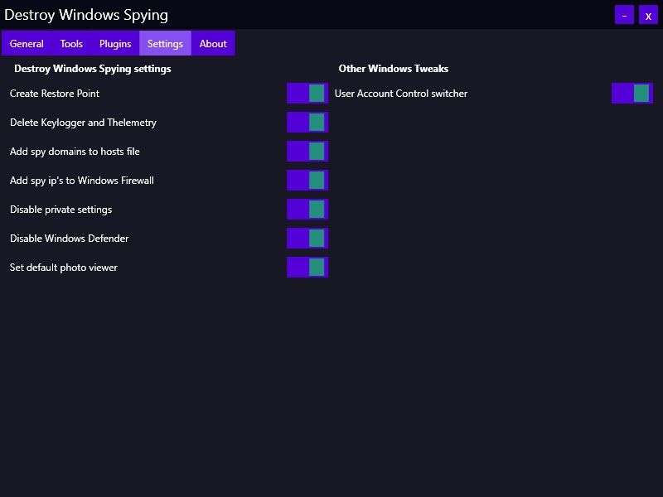Switch off Add spy ip's to Windows Firewall
The width and height of the screenshot is (663, 497).
pos(307,180)
